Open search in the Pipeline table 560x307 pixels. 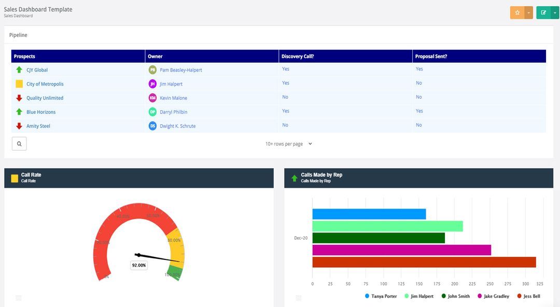(x=19, y=143)
